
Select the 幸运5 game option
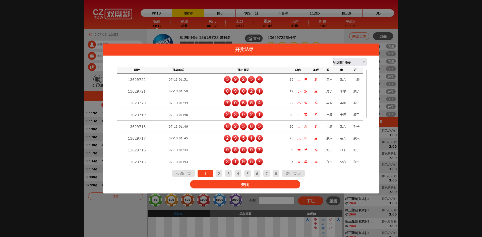click(350, 24)
